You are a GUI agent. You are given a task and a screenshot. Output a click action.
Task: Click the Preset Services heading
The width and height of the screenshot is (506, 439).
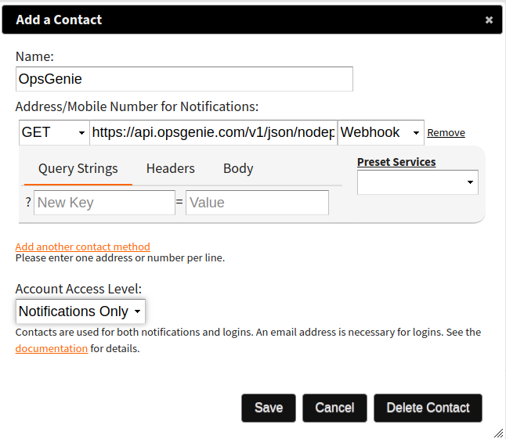396,162
